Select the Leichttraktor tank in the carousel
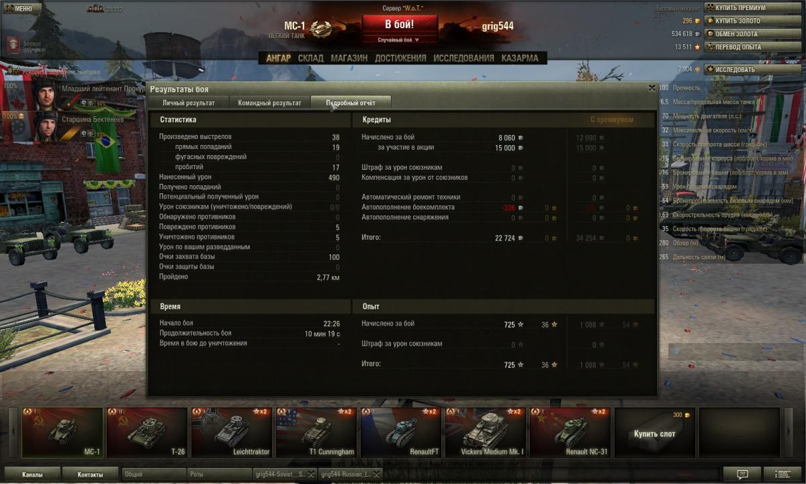Image resolution: width=806 pixels, height=484 pixels. 232,432
